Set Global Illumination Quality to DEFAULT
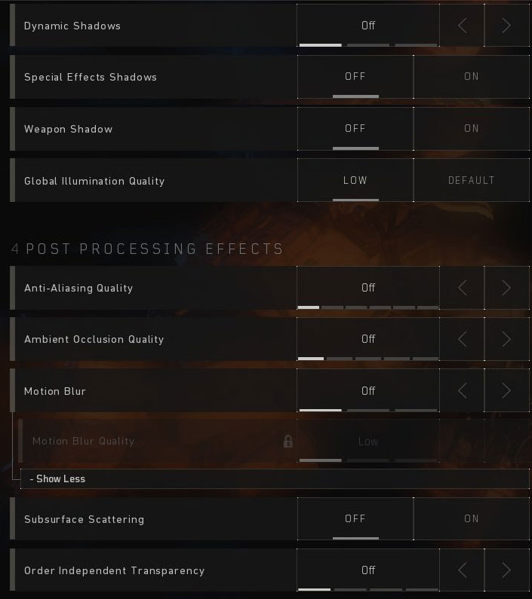This screenshot has width=532, height=599. pos(472,180)
